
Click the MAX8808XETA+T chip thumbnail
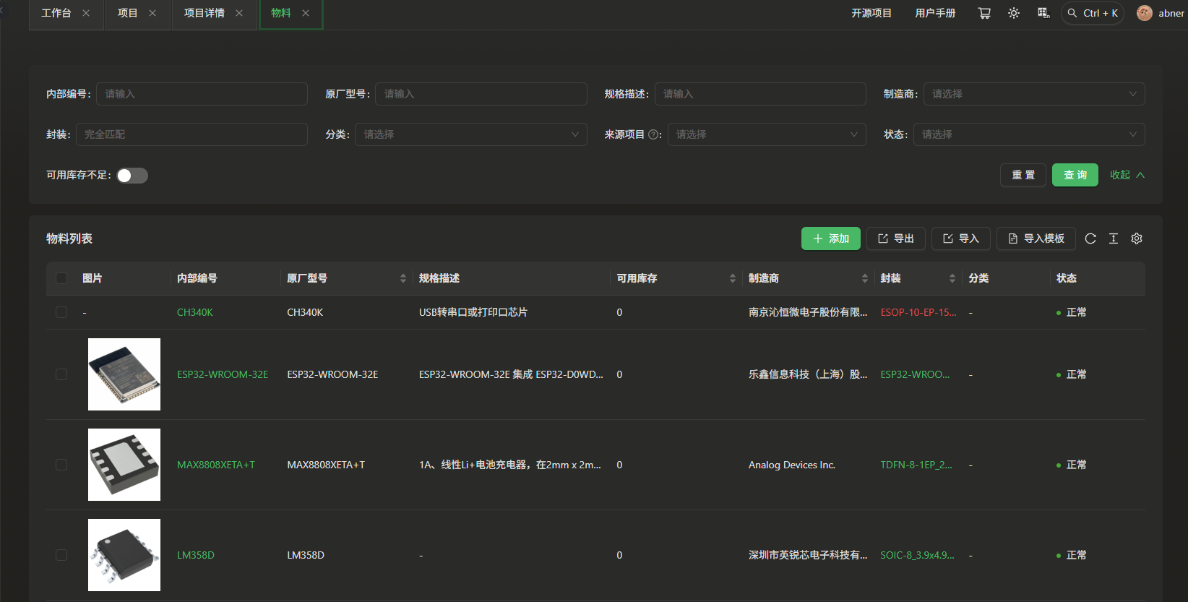(124, 465)
